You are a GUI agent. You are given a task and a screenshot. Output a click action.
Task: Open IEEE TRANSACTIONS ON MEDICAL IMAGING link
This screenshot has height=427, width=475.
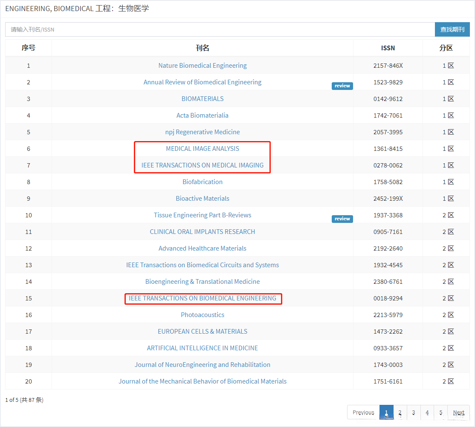coord(203,165)
